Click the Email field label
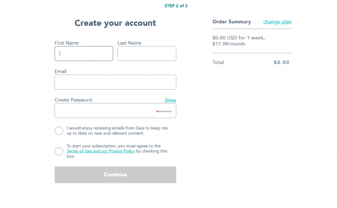Viewport: 337px width, 208px height. coord(61,71)
